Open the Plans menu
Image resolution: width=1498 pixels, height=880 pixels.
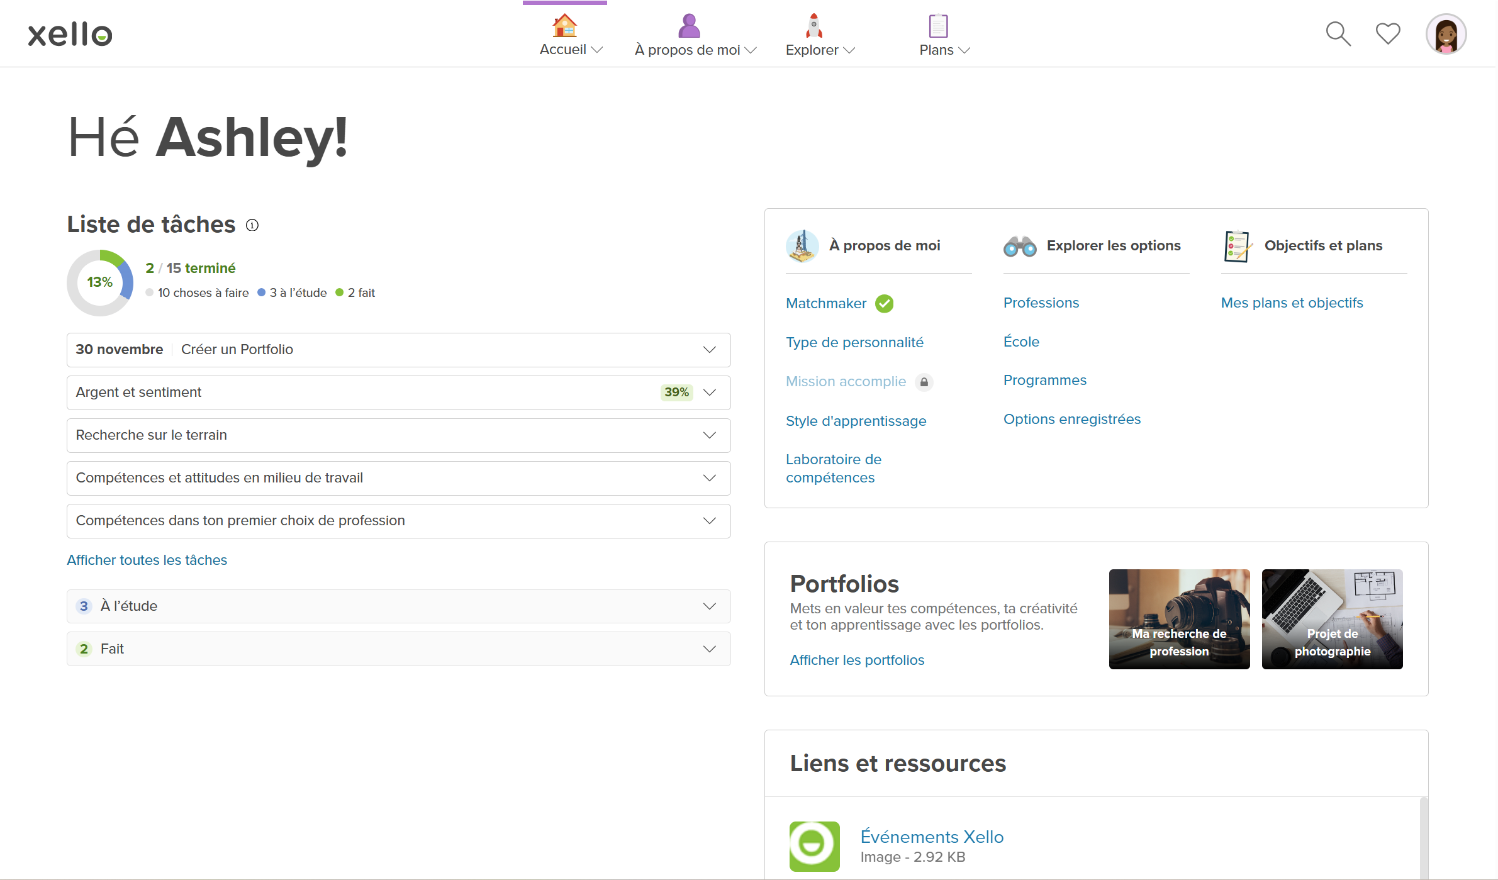945,50
